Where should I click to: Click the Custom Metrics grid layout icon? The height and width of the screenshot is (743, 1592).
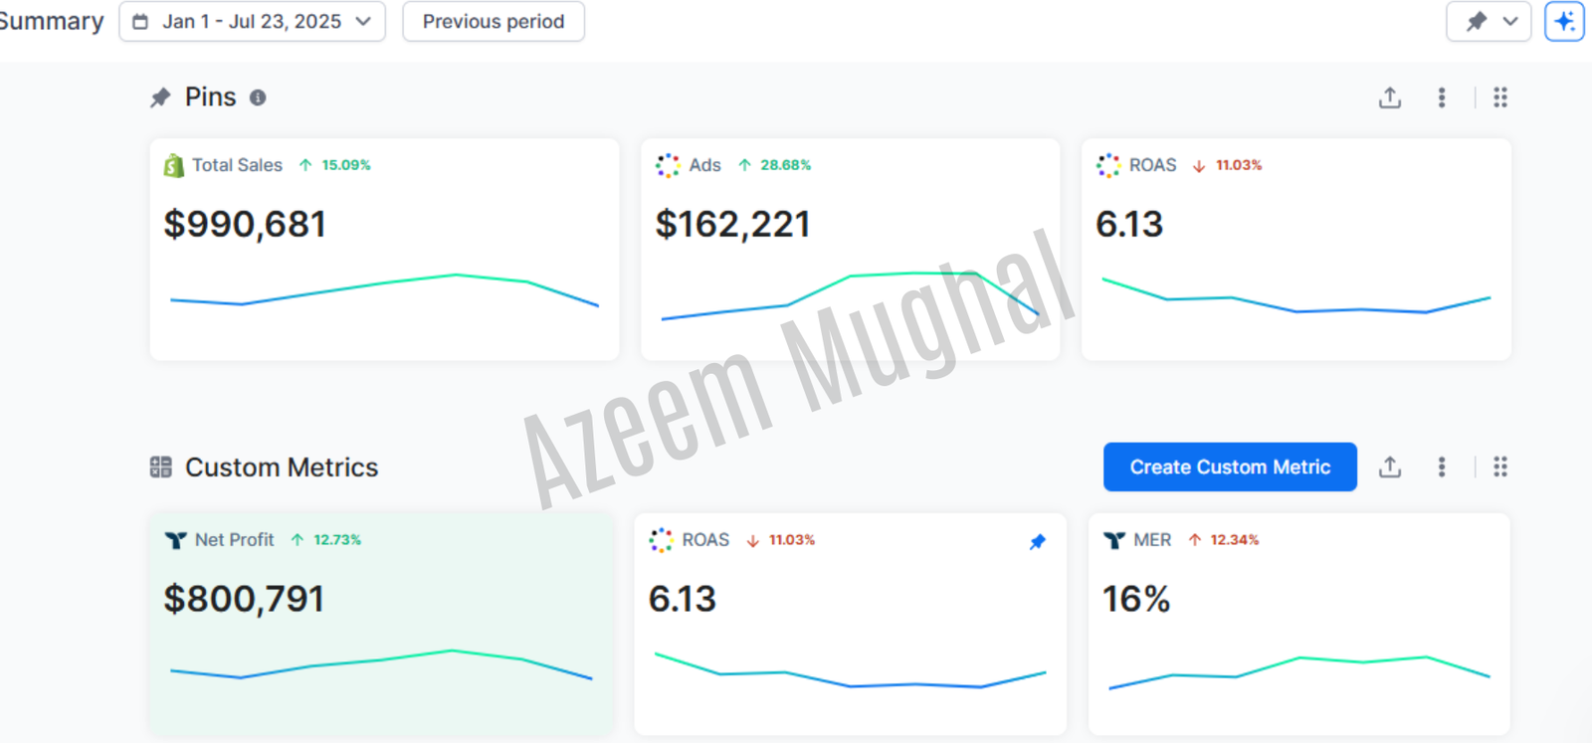coord(1500,467)
